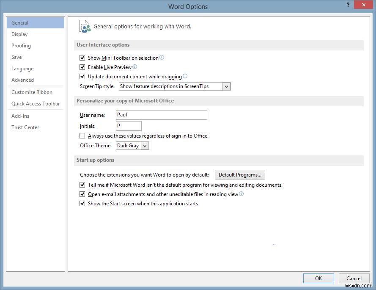This screenshot has height=290, width=376.
Task: Click the ScreenTip style label
Action: click(97, 86)
